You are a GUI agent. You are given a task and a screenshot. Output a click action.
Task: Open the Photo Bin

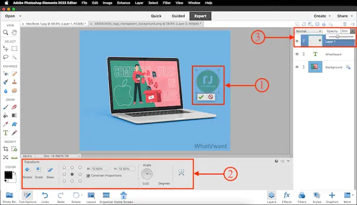9,197
